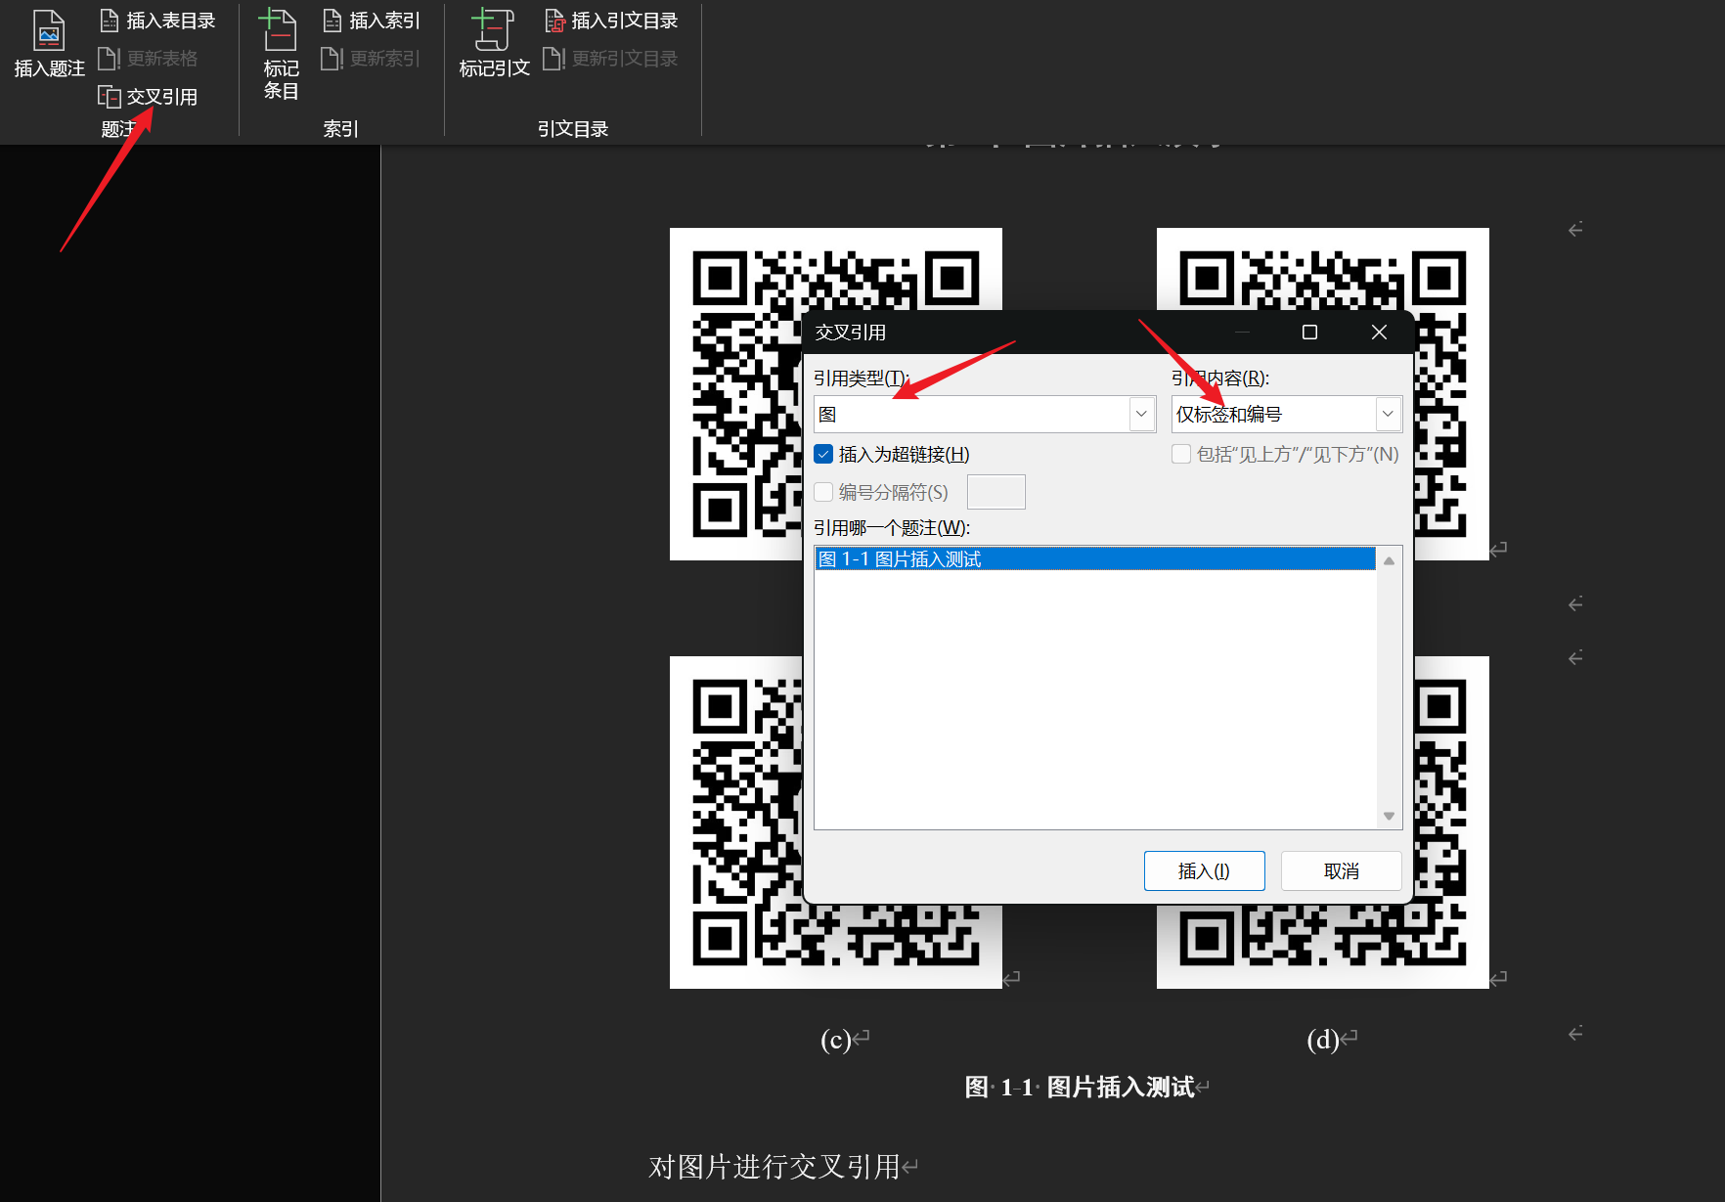This screenshot has height=1202, width=1725.
Task: Click the Insert Caption (插入题注) icon
Action: coord(49,30)
